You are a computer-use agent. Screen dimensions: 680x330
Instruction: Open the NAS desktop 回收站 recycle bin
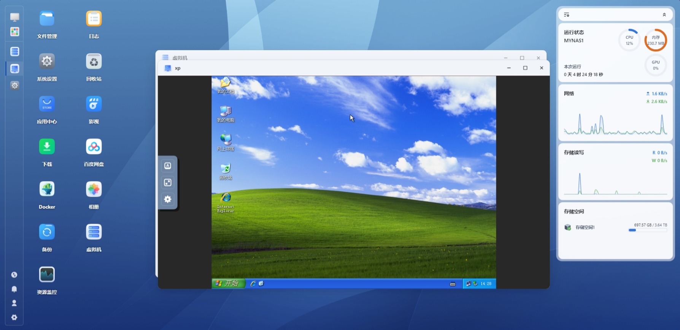(94, 62)
